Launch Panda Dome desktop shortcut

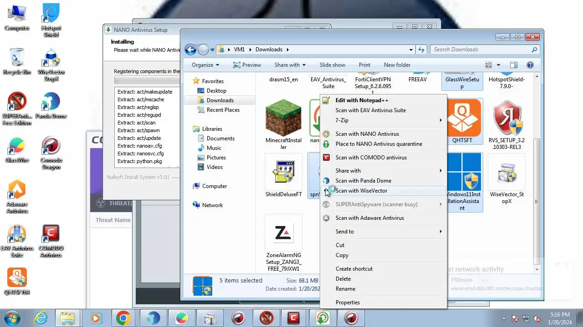tap(51, 106)
